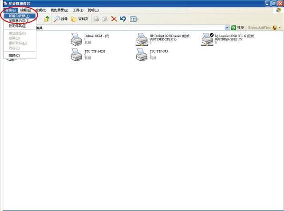Click the printers window title bar icon
Screen dimensions: 284x211
click(x=5, y=3)
